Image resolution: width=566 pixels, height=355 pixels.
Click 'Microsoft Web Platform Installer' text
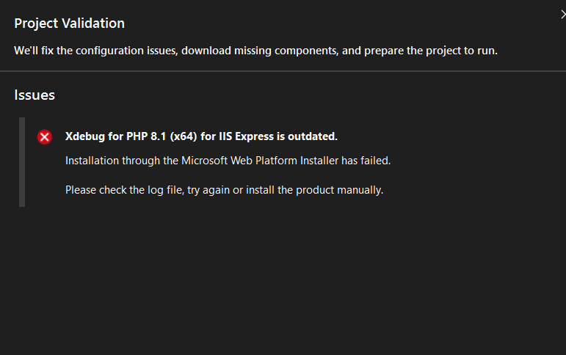click(x=249, y=160)
